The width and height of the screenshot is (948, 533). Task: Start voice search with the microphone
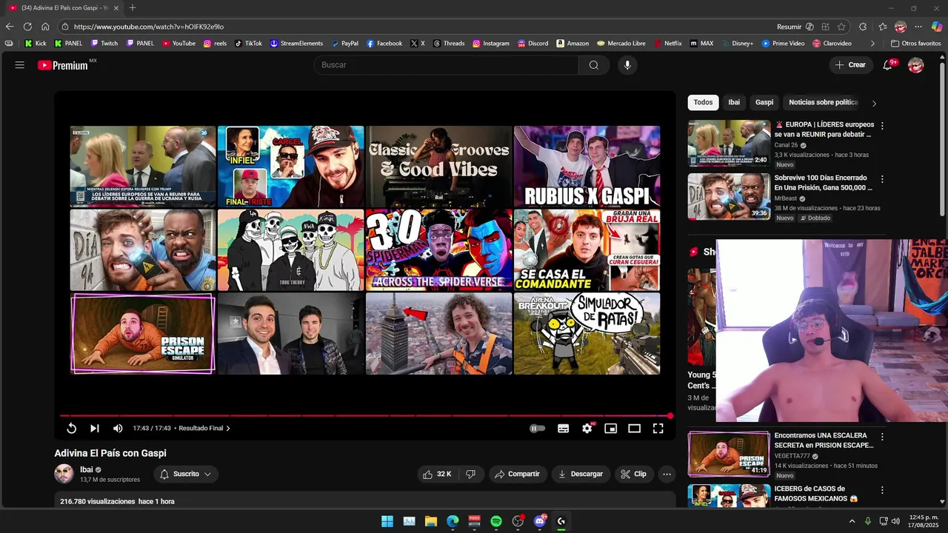pos(627,65)
